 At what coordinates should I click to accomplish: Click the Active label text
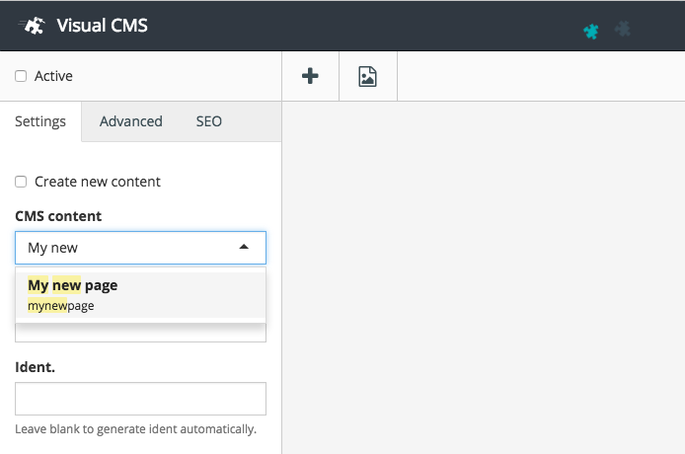pyautogui.click(x=53, y=76)
